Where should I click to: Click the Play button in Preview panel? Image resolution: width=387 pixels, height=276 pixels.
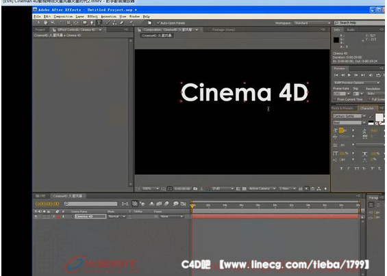point(349,75)
